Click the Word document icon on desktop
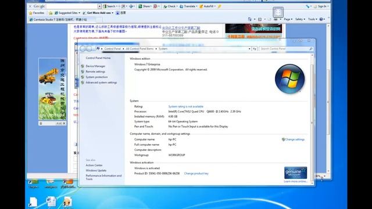Viewport: 372px width, 209px height. [x=51, y=201]
